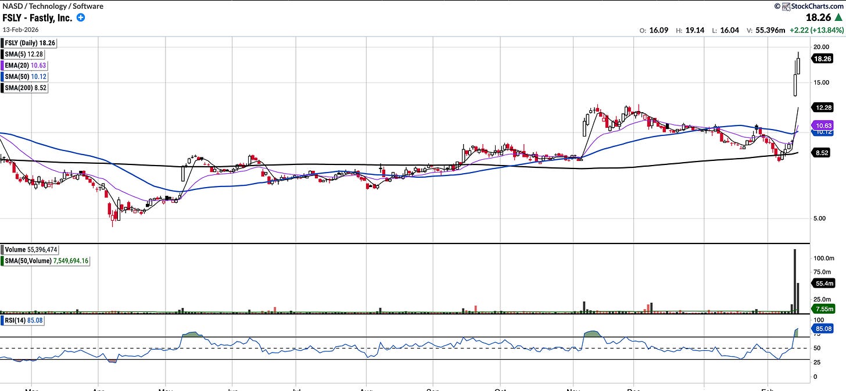Click the 15.00 price axis label
Image resolution: width=846 pixels, height=391 pixels.
(821, 82)
